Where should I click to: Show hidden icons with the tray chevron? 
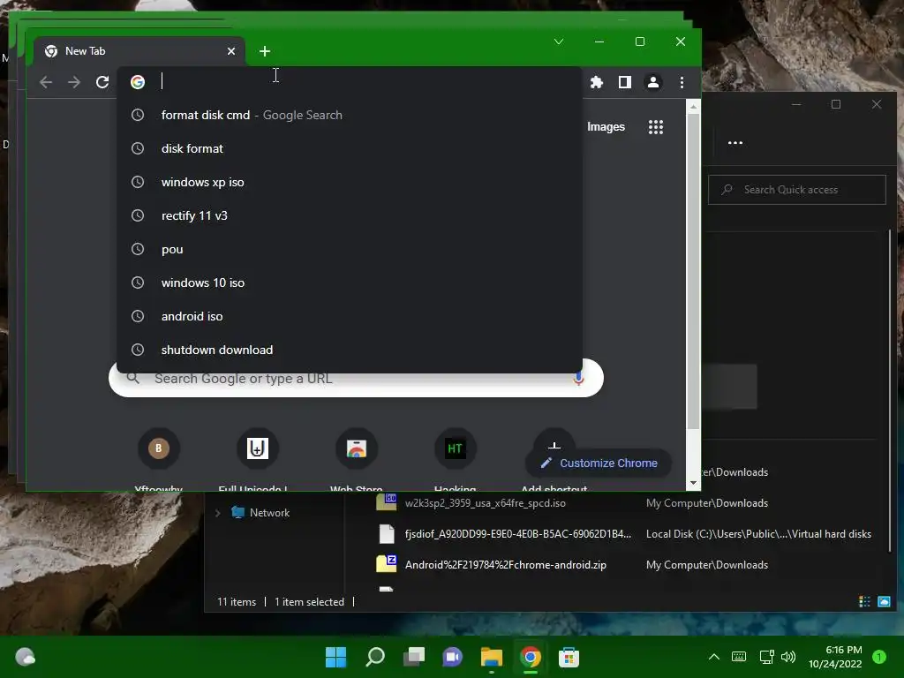pyautogui.click(x=713, y=657)
